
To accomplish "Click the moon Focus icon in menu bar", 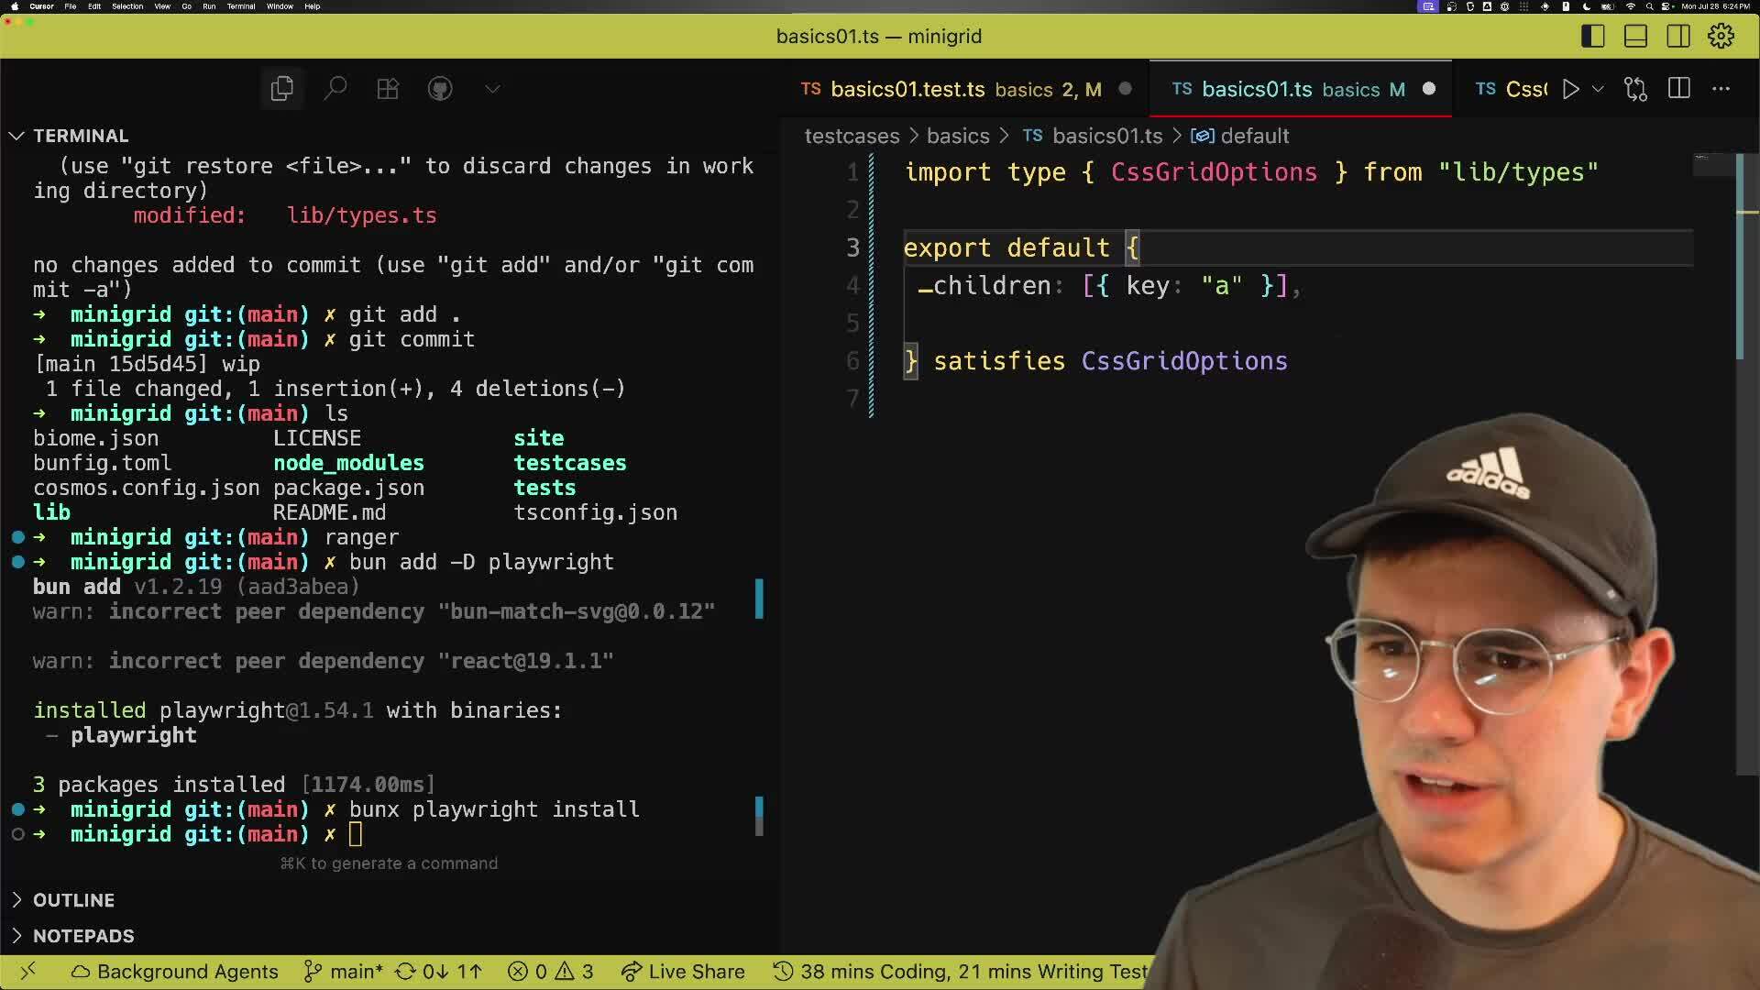I will [1587, 6].
